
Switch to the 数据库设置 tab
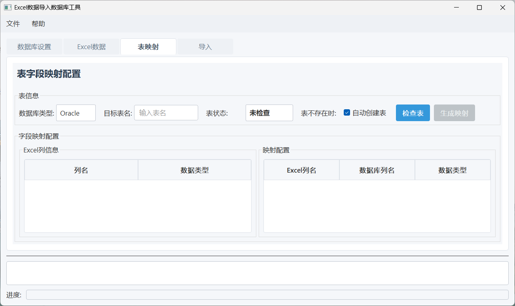pyautogui.click(x=34, y=47)
